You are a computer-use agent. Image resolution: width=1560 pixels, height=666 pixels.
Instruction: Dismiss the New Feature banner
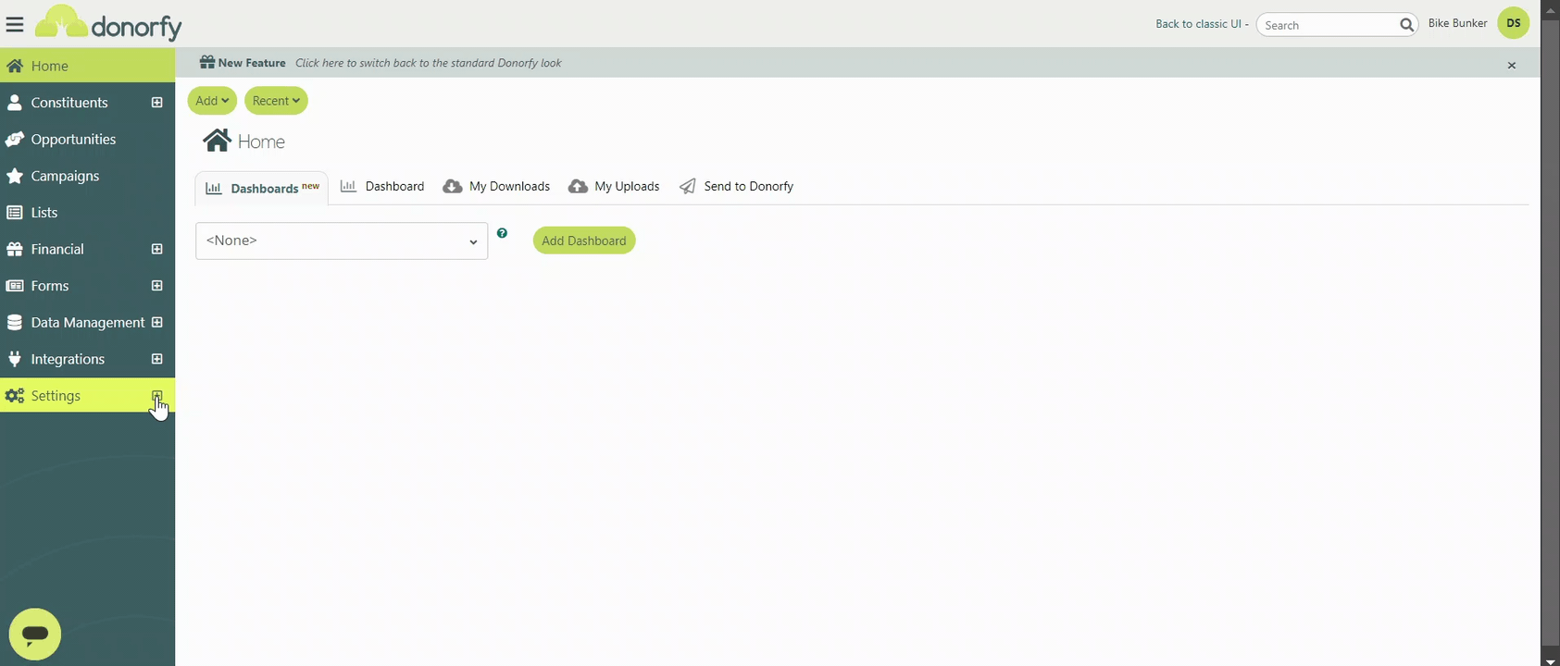[1512, 66]
